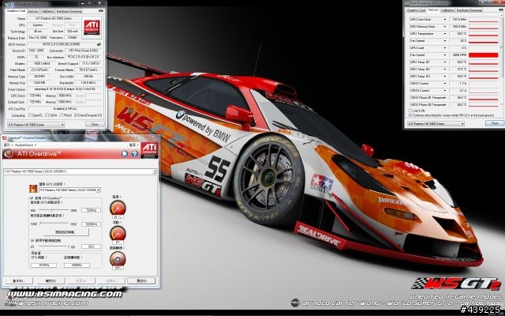The width and height of the screenshot is (505, 316).
Task: Open Hardware Giveaway tab in GPU-Z Graphics Card window
Action: pos(69,11)
